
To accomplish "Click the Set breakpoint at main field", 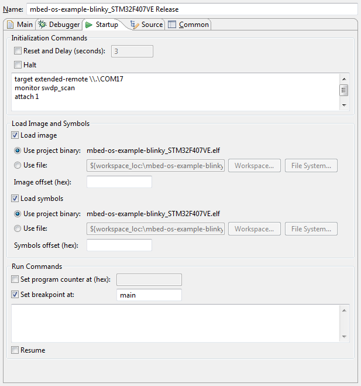I will [x=149, y=295].
